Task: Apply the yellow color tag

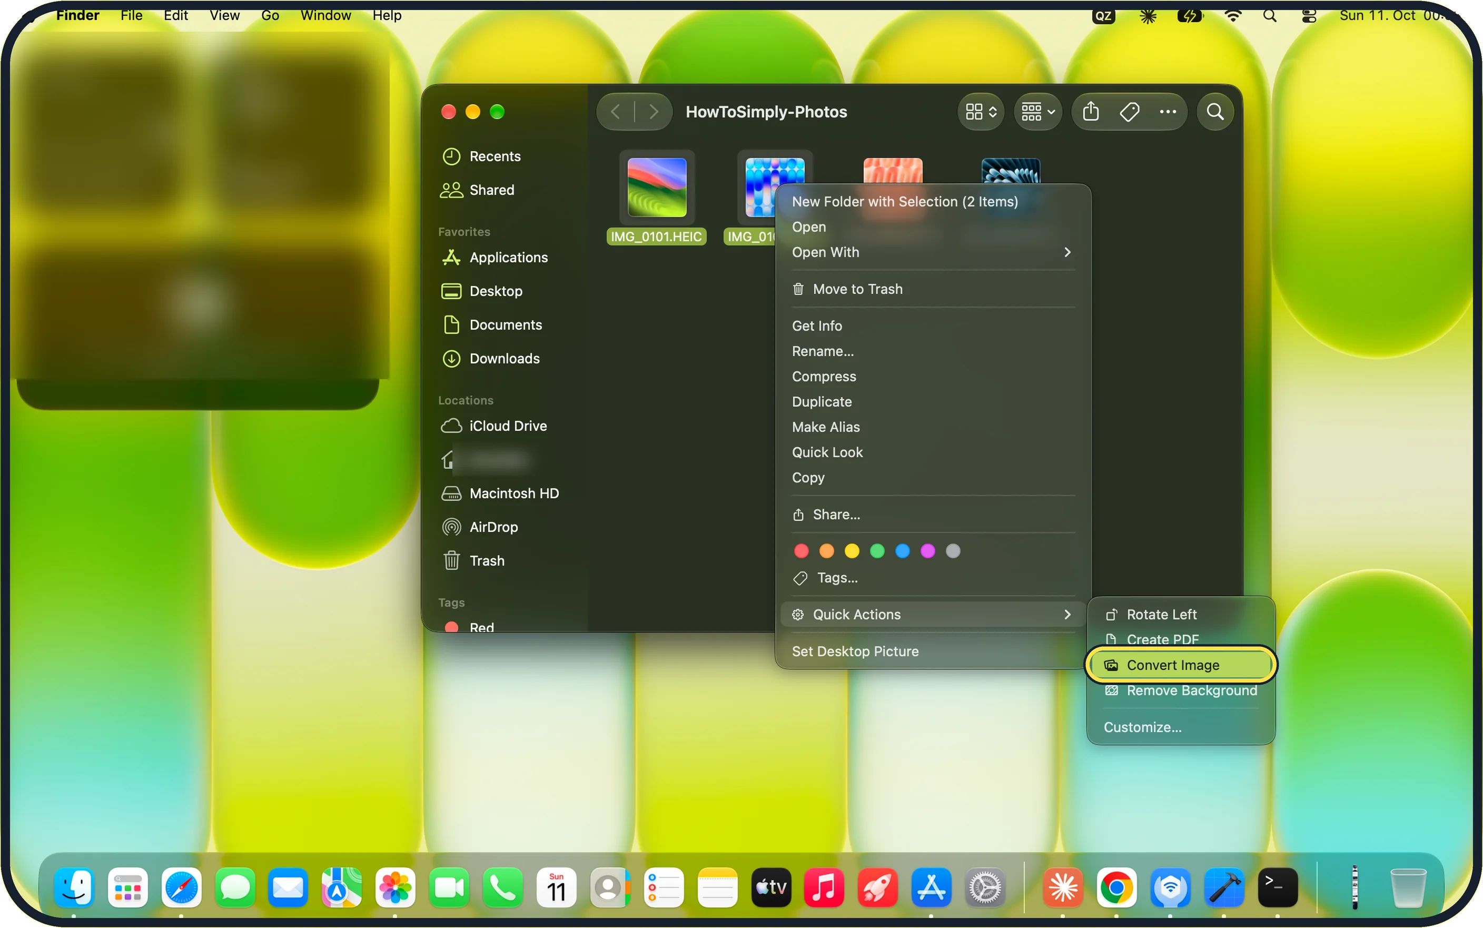Action: (x=852, y=551)
